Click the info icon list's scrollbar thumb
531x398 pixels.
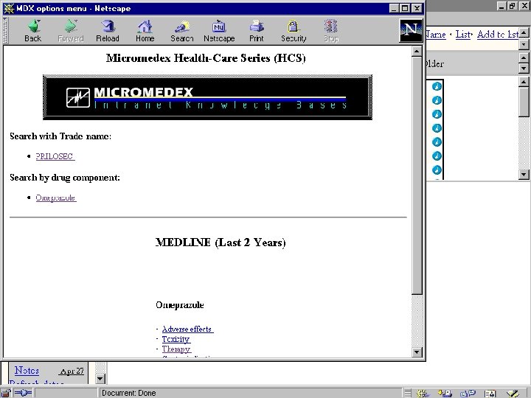point(524,102)
